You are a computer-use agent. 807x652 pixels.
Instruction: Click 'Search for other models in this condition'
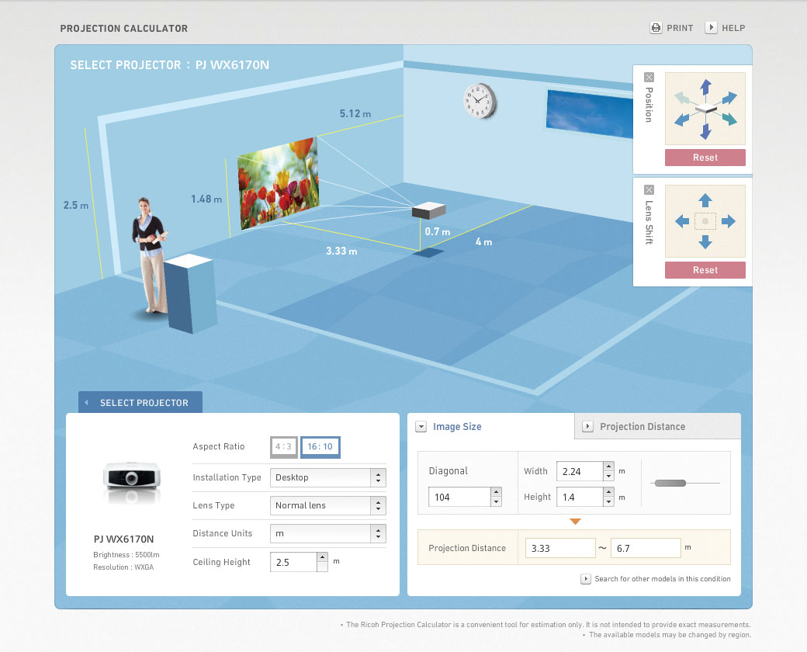[x=656, y=579]
